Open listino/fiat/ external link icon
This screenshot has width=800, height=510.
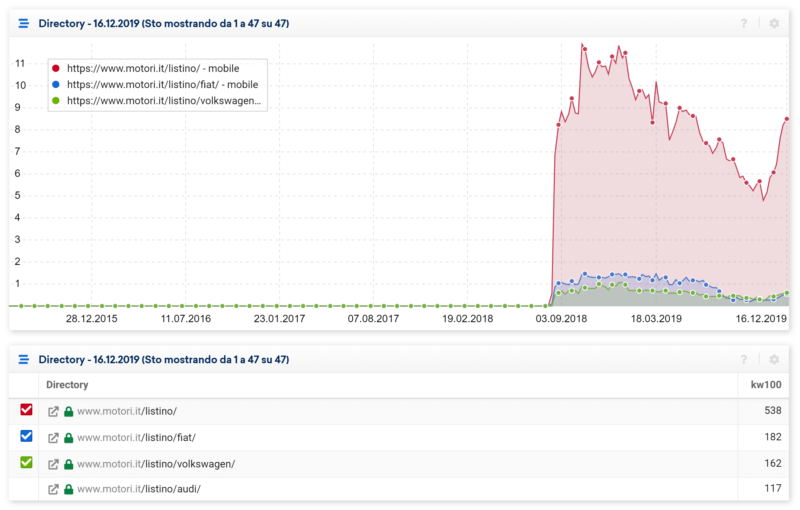[54, 438]
